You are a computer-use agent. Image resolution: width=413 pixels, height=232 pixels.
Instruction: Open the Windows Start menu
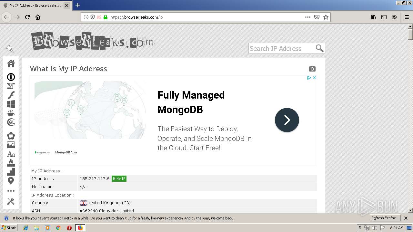(9, 228)
